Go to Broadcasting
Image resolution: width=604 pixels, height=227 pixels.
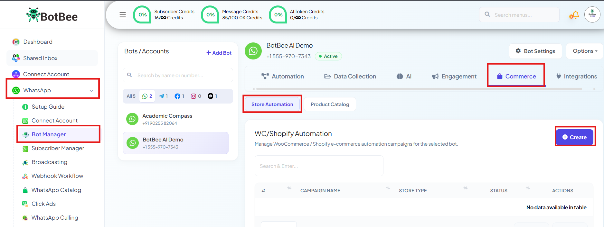point(49,162)
